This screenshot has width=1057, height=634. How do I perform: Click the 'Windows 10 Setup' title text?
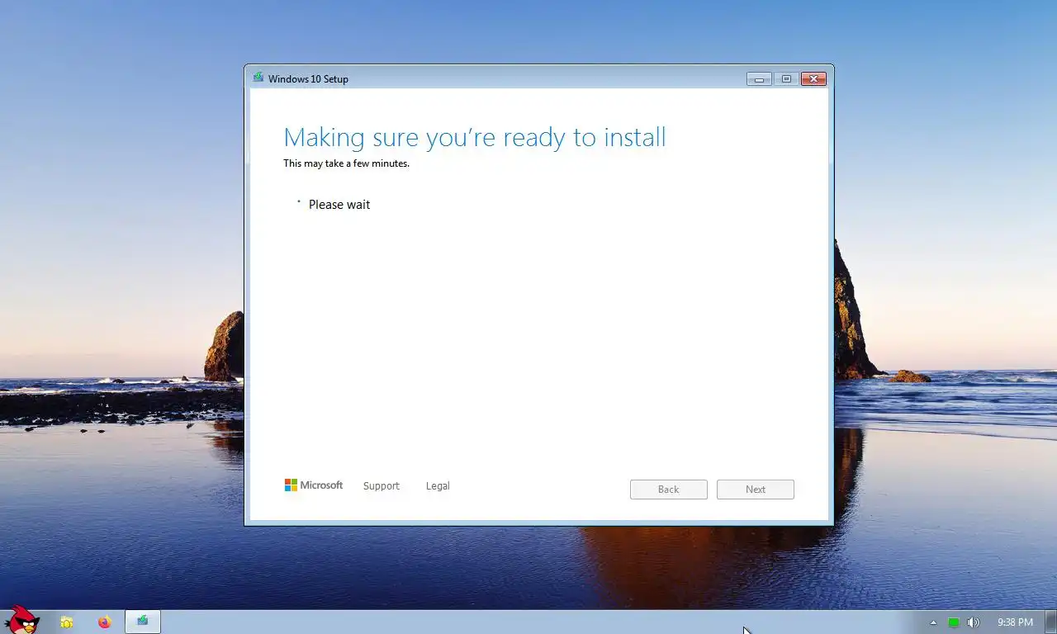(308, 79)
